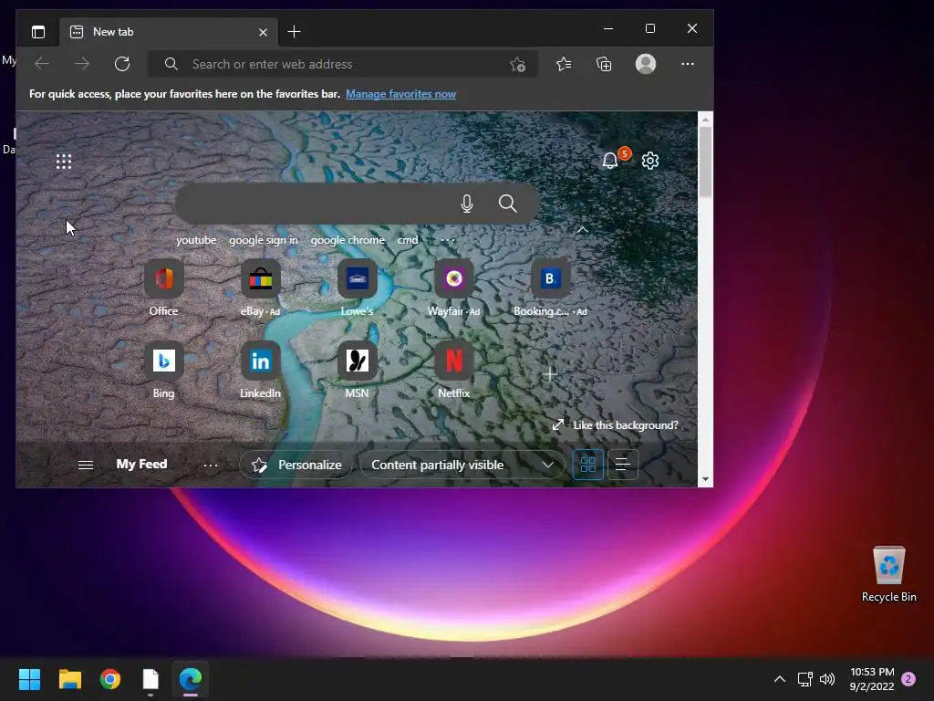
Task: Open a new tab with plus button
Action: pyautogui.click(x=294, y=32)
